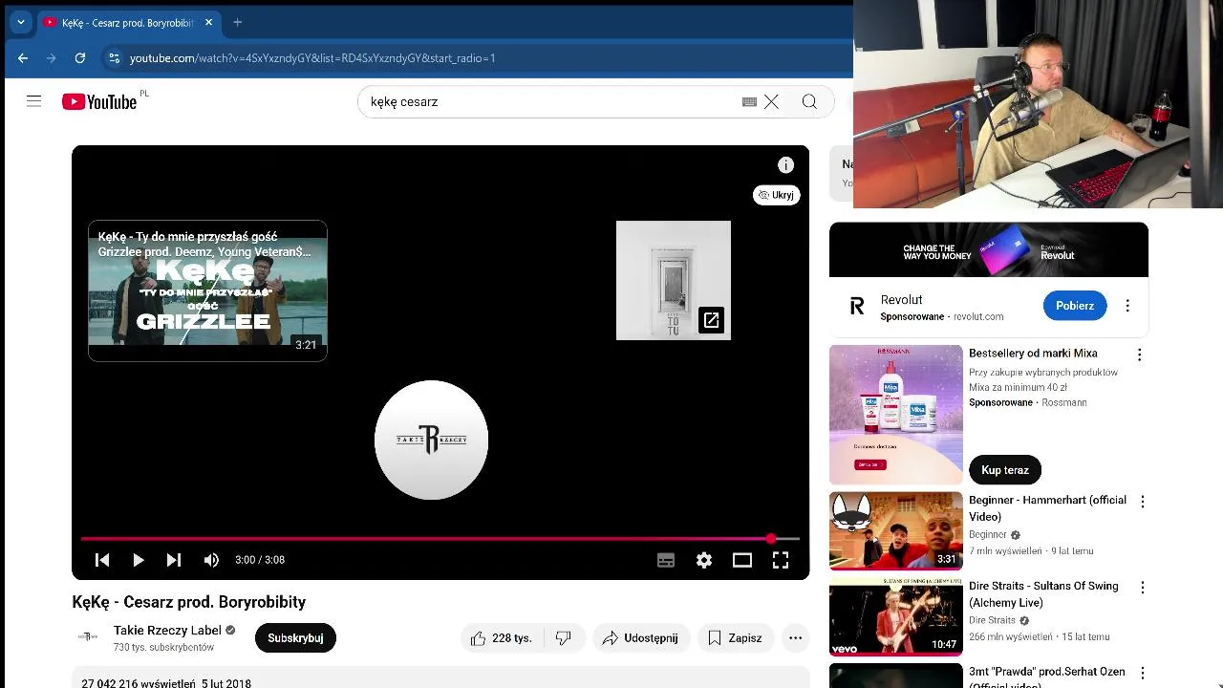Click the Dire Straits channel name
The height and width of the screenshot is (688, 1223).
[993, 621]
